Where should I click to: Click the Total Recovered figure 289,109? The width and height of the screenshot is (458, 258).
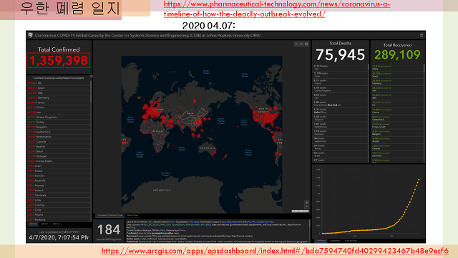(x=397, y=54)
